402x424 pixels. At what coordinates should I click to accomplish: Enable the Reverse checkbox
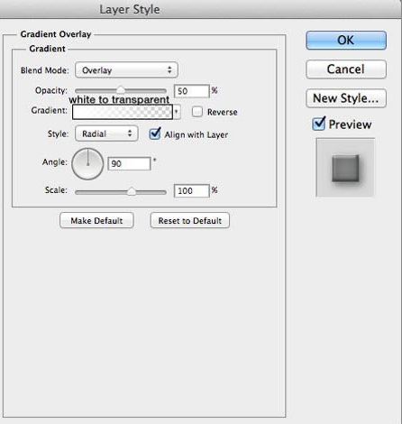(197, 112)
